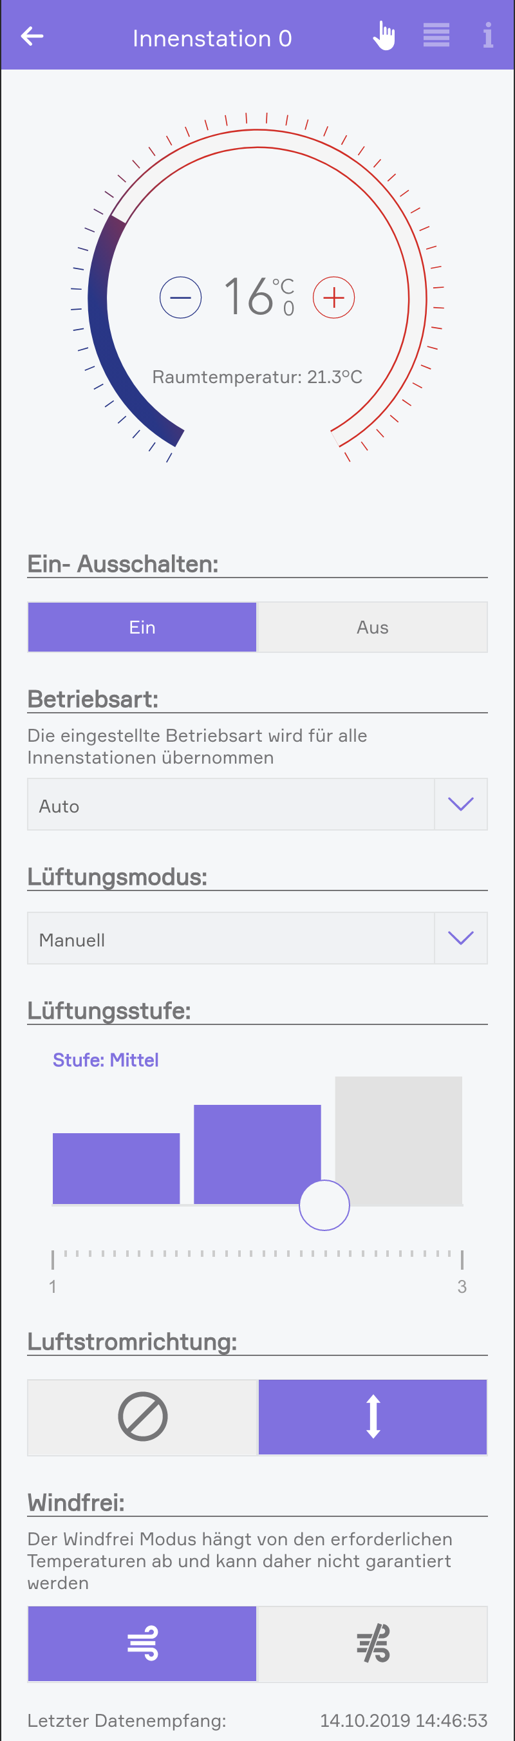Switch the unit on with Ein

pyautogui.click(x=142, y=627)
